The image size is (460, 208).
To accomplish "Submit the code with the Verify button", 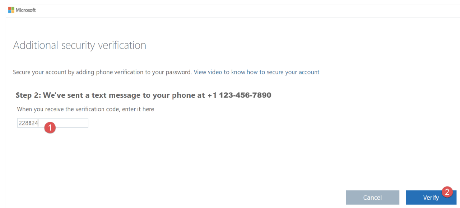I will click(x=431, y=197).
